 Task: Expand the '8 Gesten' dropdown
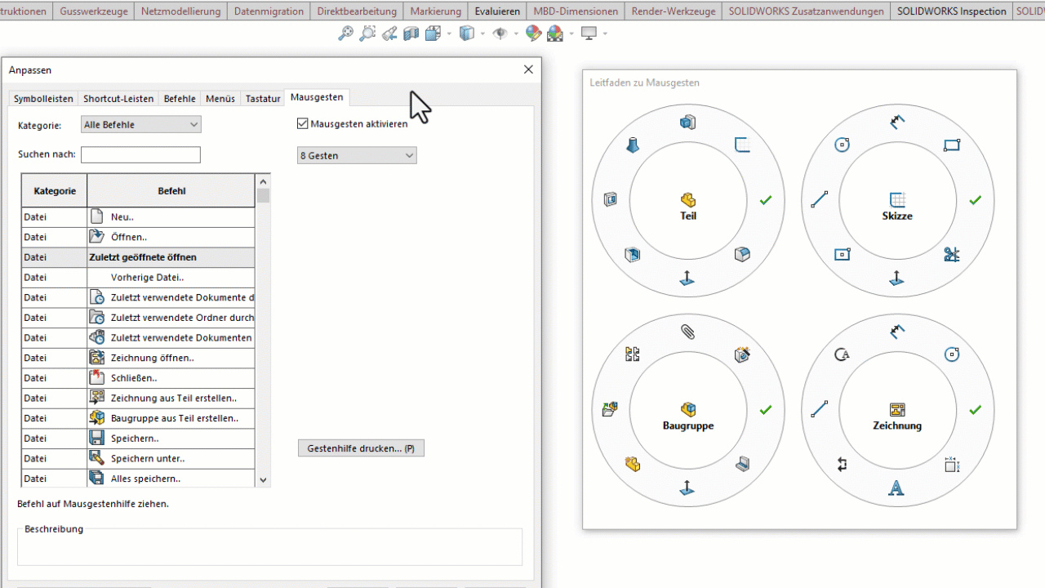click(357, 155)
